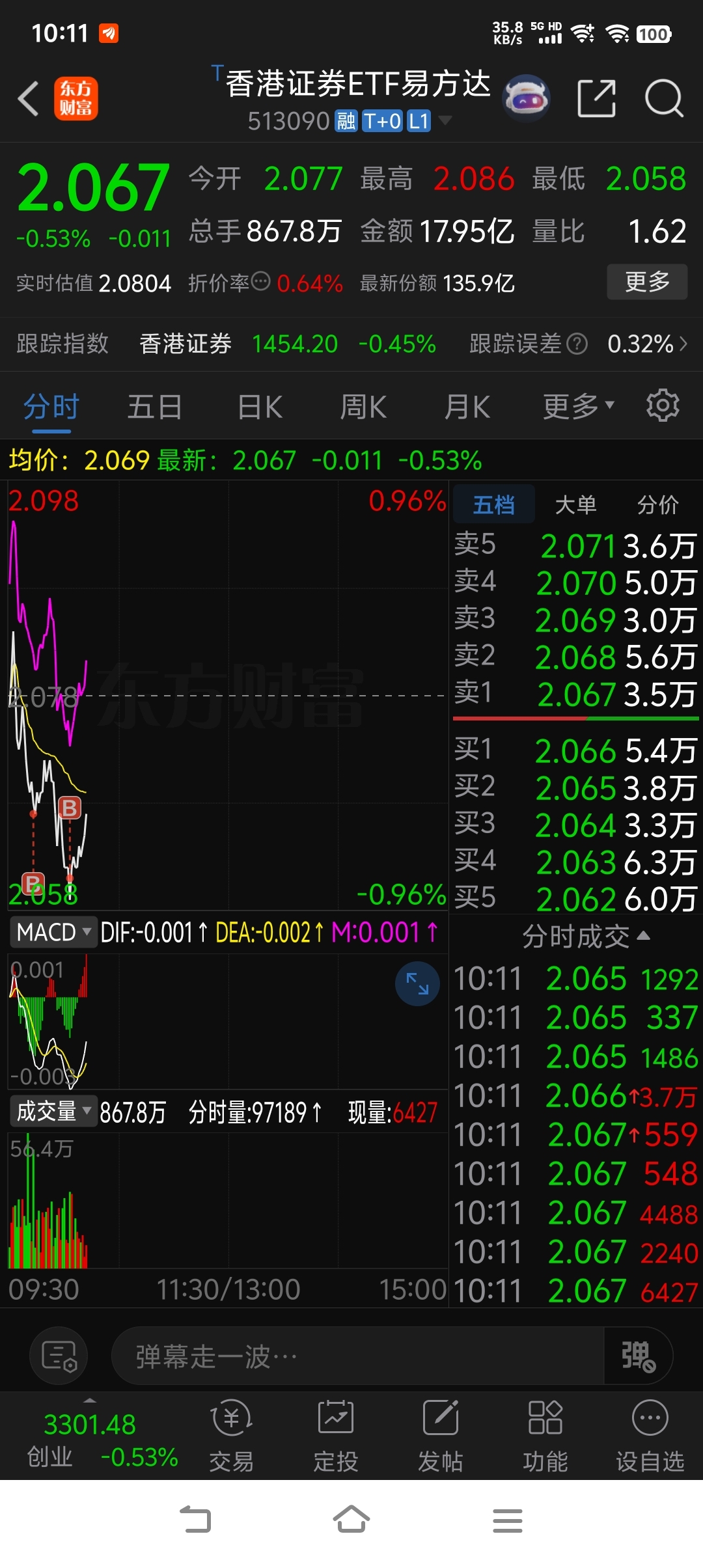The image size is (703, 1562).
Task: Tap the 更多 quote details button
Action: pyautogui.click(x=647, y=281)
